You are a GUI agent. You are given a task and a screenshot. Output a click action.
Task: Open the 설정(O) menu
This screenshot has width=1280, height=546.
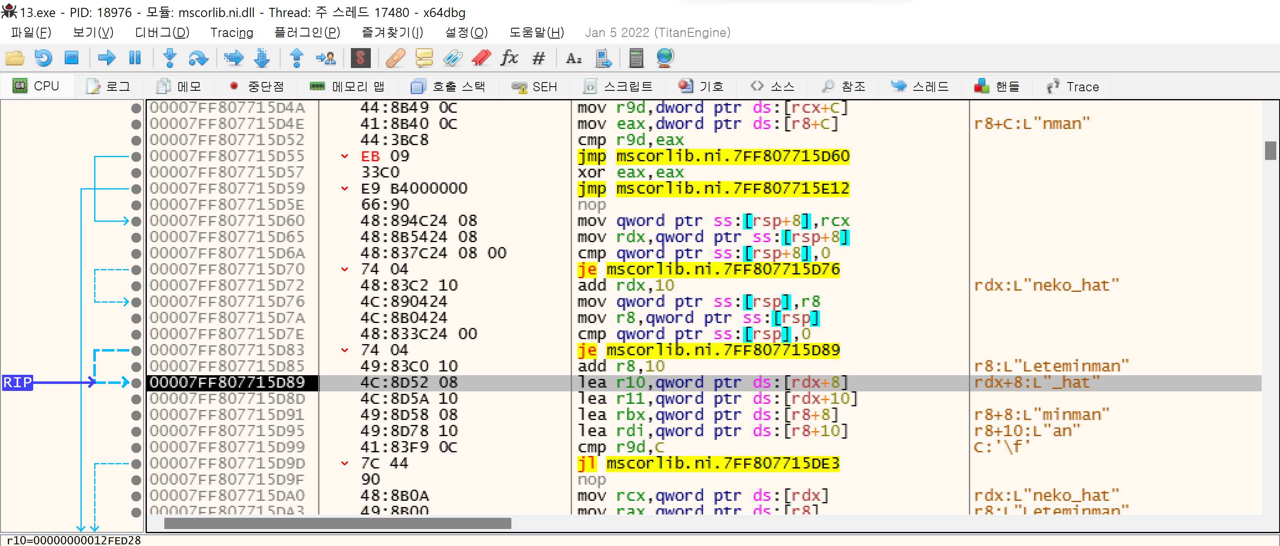click(x=466, y=32)
